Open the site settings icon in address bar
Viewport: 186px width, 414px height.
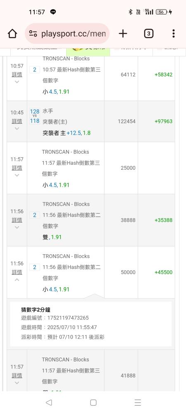point(33,34)
